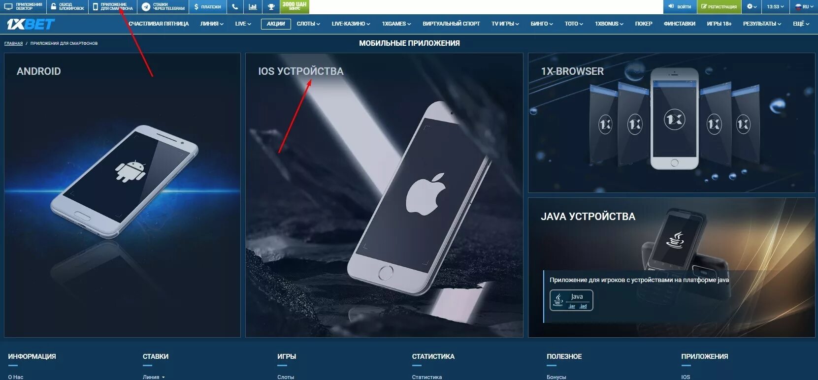Image resolution: width=818 pixels, height=380 pixels.
Task: Expand the '1XGAMES' menu
Action: pyautogui.click(x=396, y=24)
